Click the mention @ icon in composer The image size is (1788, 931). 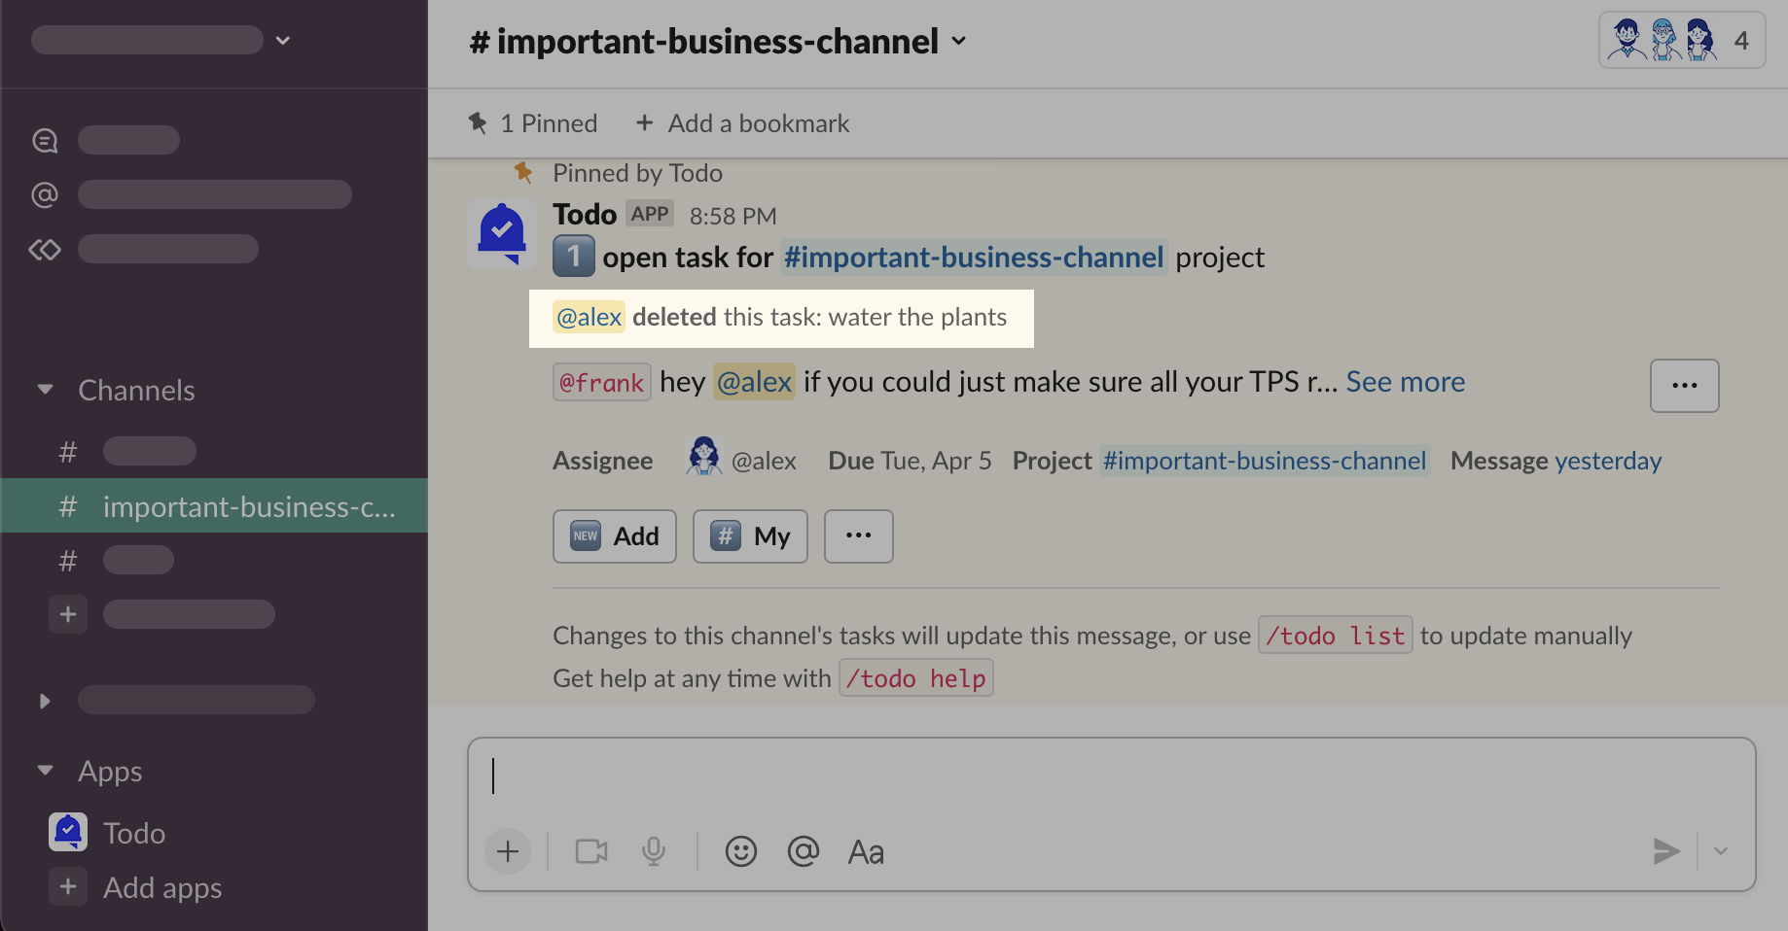pos(803,852)
